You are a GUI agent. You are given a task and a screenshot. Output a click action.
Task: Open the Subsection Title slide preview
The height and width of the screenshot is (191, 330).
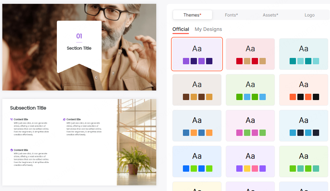(x=79, y=142)
